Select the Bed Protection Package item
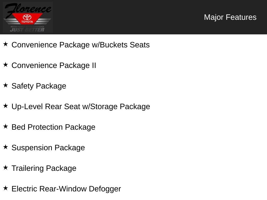This screenshot has height=200, width=267. pos(53,127)
